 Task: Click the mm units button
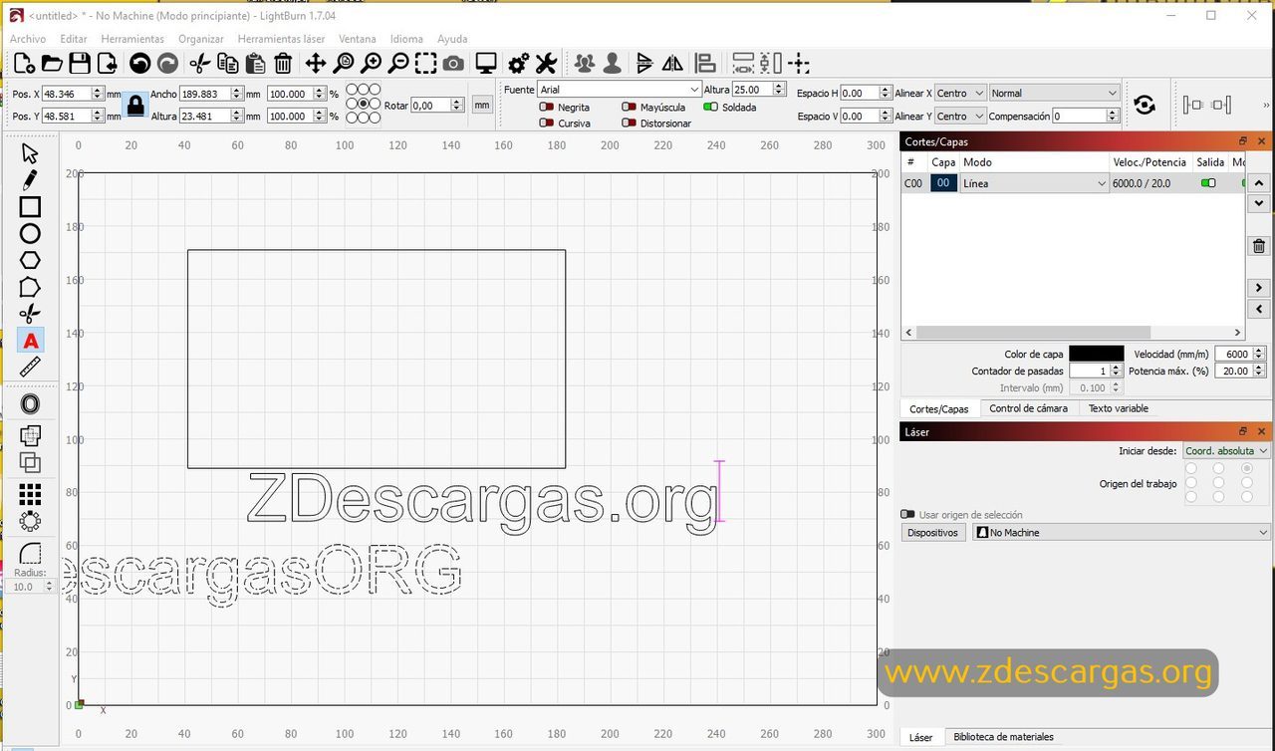point(482,105)
